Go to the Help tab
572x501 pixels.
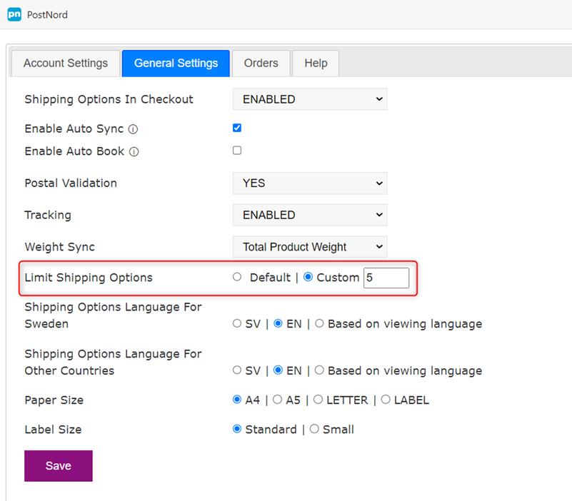tap(316, 64)
